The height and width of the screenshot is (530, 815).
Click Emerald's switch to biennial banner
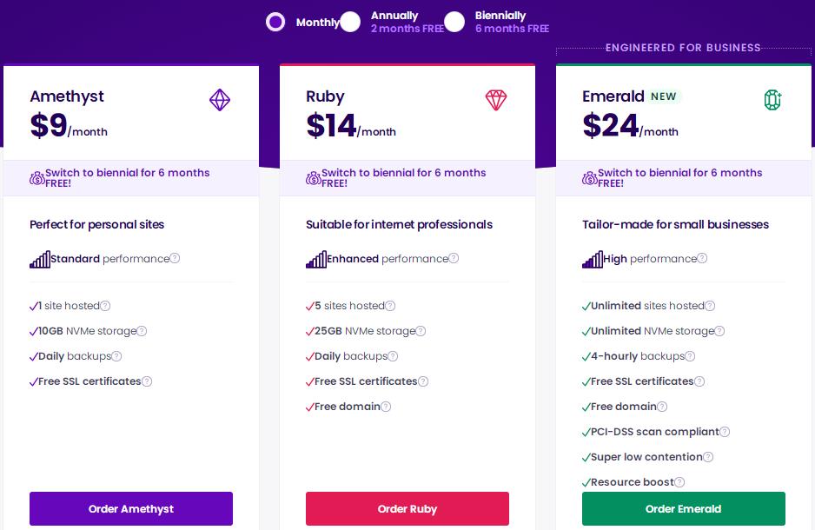coord(684,178)
